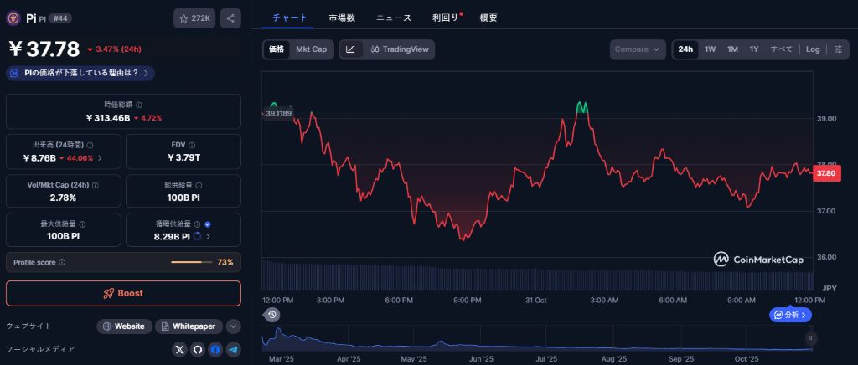The height and width of the screenshot is (365, 858).
Task: Open the 利回り tab
Action: (446, 18)
